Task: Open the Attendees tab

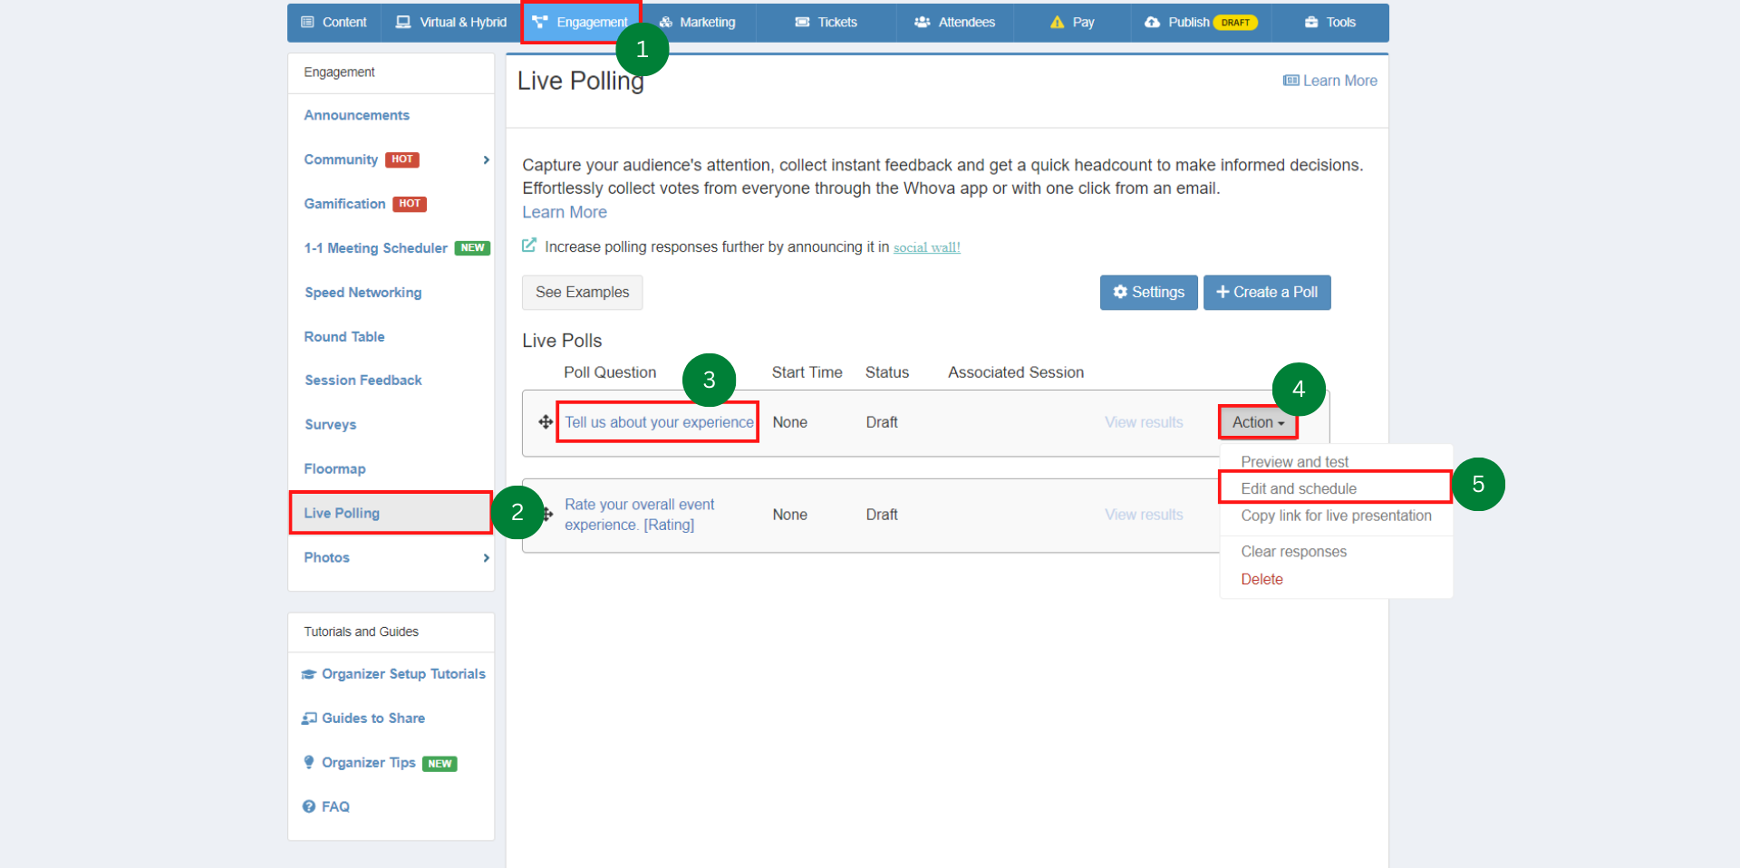Action: [x=954, y=23]
